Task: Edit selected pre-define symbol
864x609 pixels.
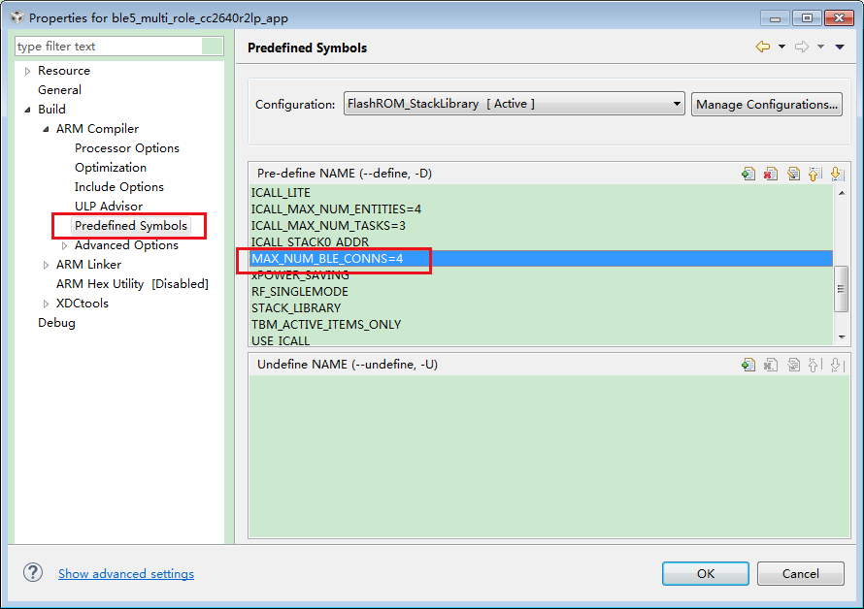Action: pos(793,174)
